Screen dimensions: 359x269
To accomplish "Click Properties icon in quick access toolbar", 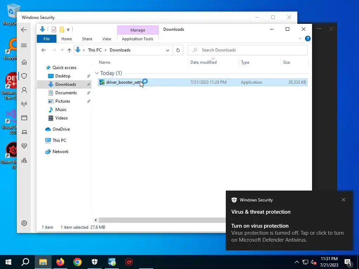I will 54,29.
